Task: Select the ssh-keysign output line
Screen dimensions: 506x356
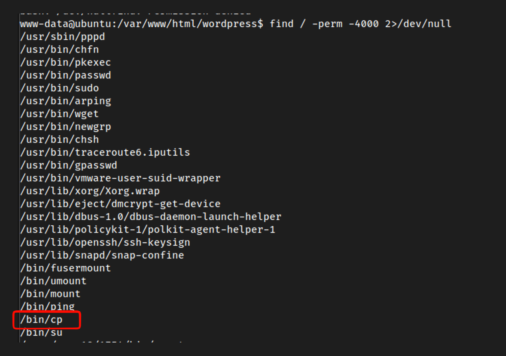Action: 105,242
